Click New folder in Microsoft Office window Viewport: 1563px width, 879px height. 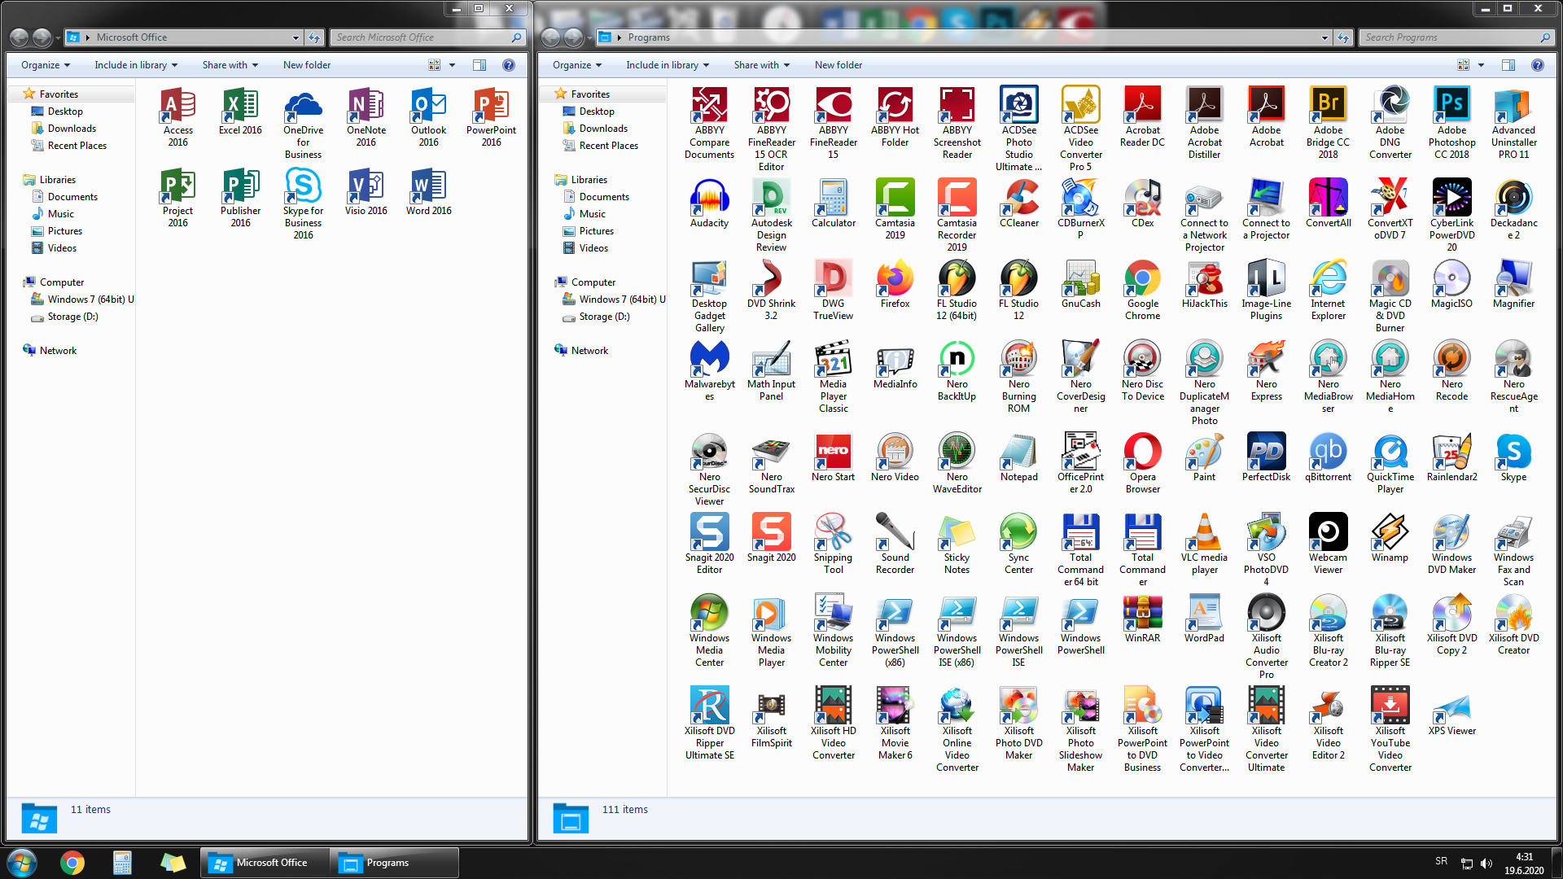306,65
